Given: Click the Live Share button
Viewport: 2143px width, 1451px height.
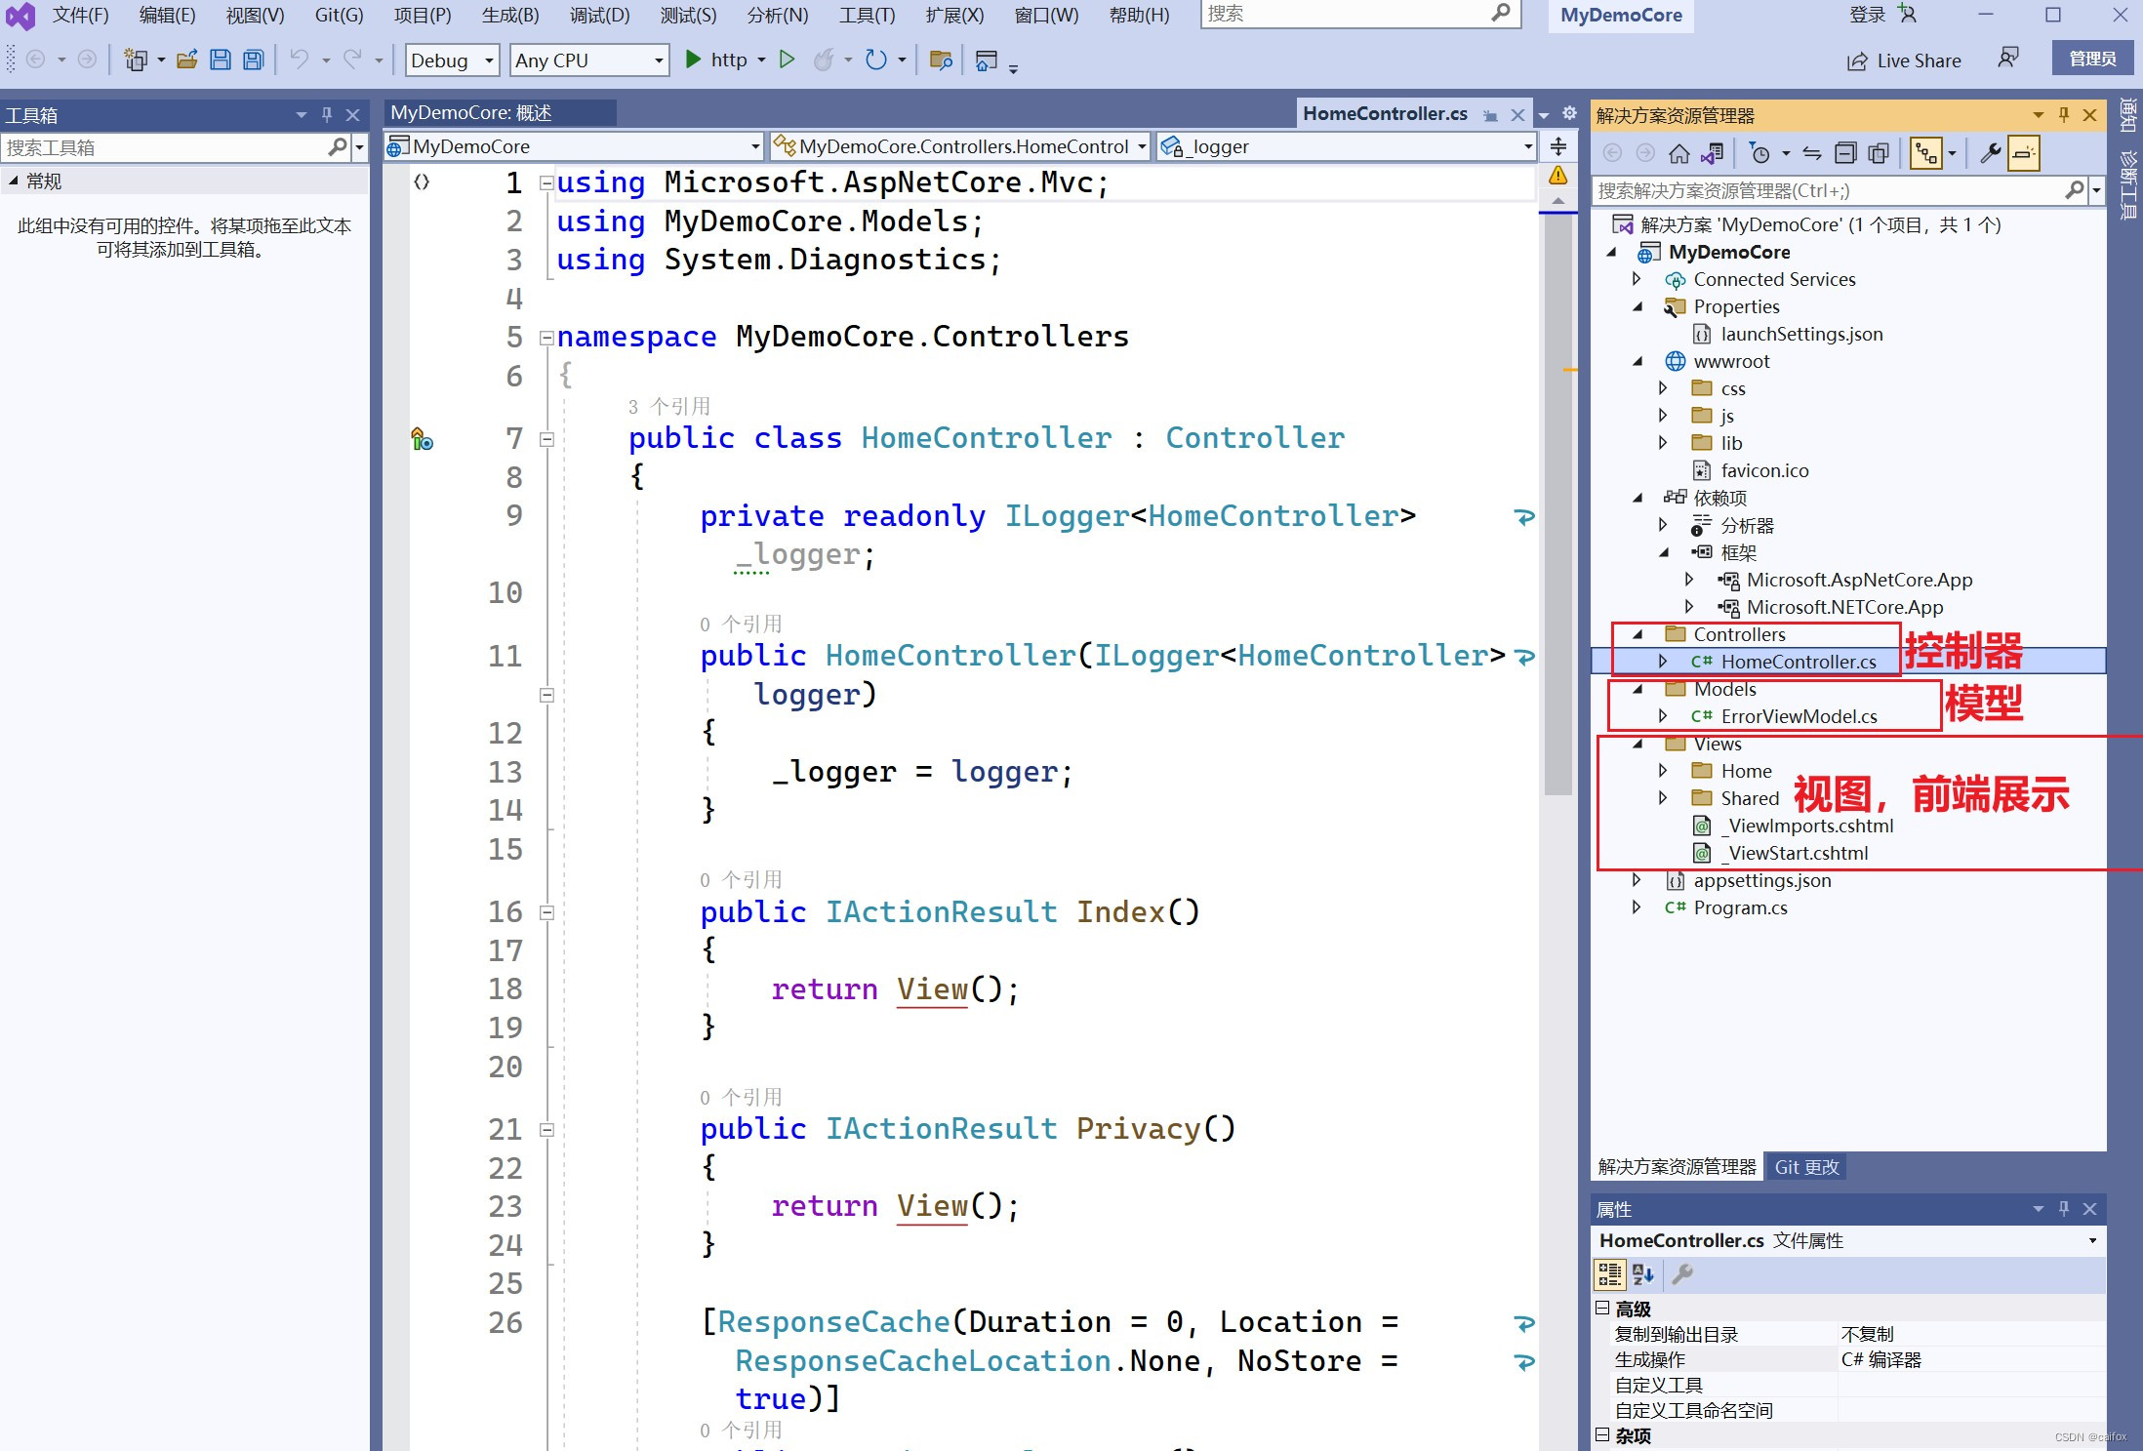Looking at the screenshot, I should click(x=1903, y=60).
